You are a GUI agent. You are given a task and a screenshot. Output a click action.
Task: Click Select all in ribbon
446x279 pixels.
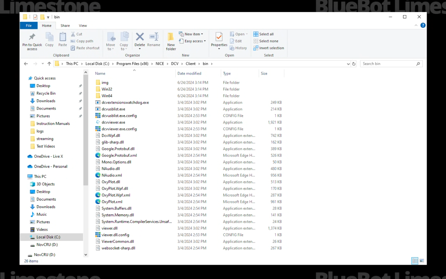pos(263,34)
